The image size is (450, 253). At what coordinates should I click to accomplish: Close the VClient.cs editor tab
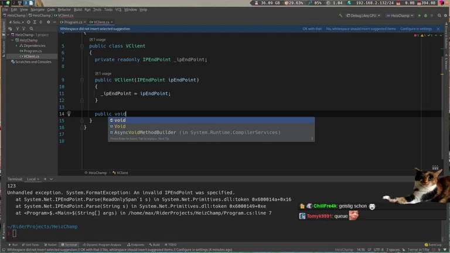pyautogui.click(x=112, y=22)
